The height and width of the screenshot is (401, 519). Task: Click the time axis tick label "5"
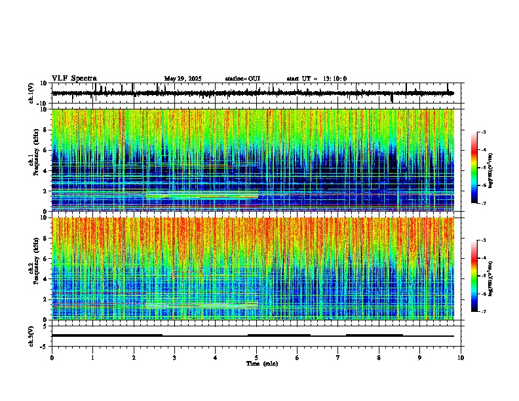click(256, 358)
